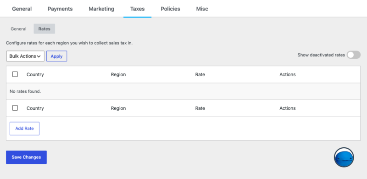Check the select-all box in table header
367x179 pixels.
click(15, 74)
